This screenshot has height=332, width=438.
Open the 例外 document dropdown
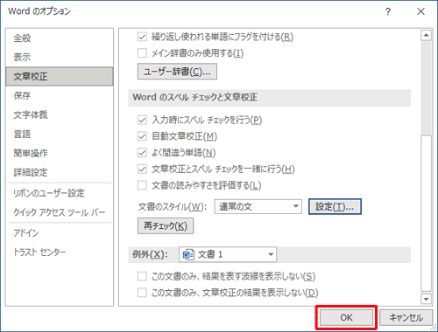pyautogui.click(x=228, y=255)
